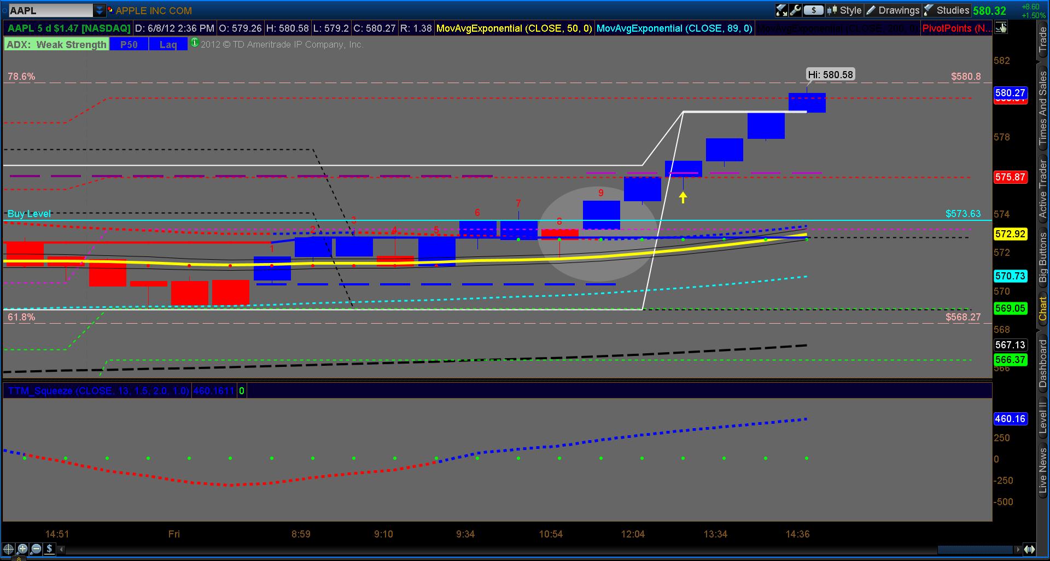Click the red 575.87 price bubble
This screenshot has width=1050, height=561.
1010,177
